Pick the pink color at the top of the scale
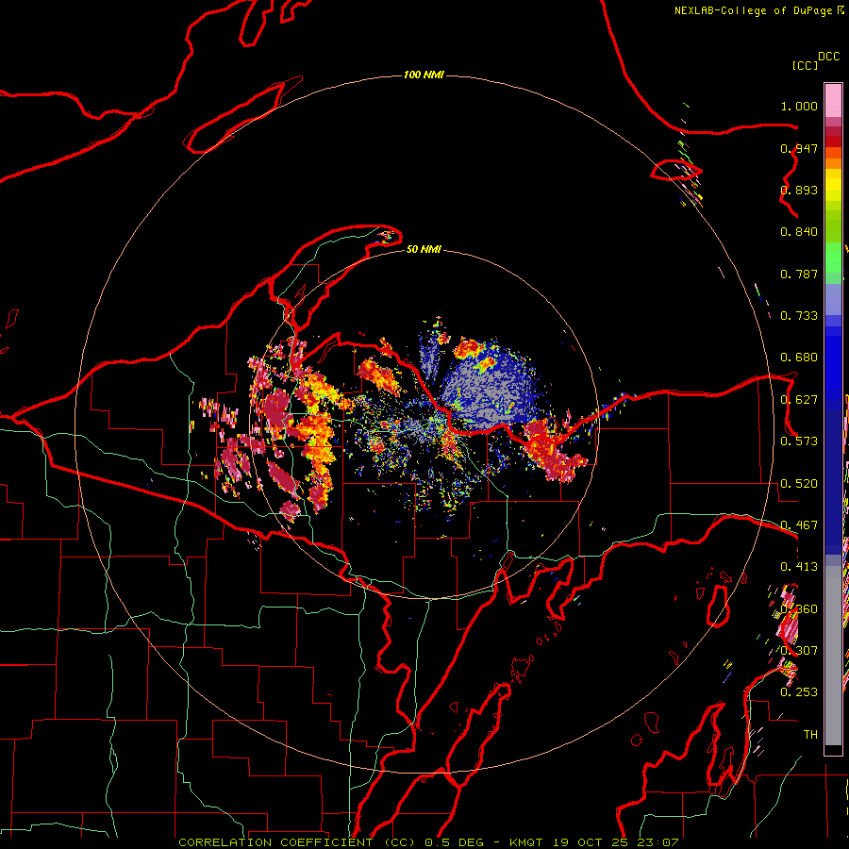The width and height of the screenshot is (849, 849). (x=833, y=101)
